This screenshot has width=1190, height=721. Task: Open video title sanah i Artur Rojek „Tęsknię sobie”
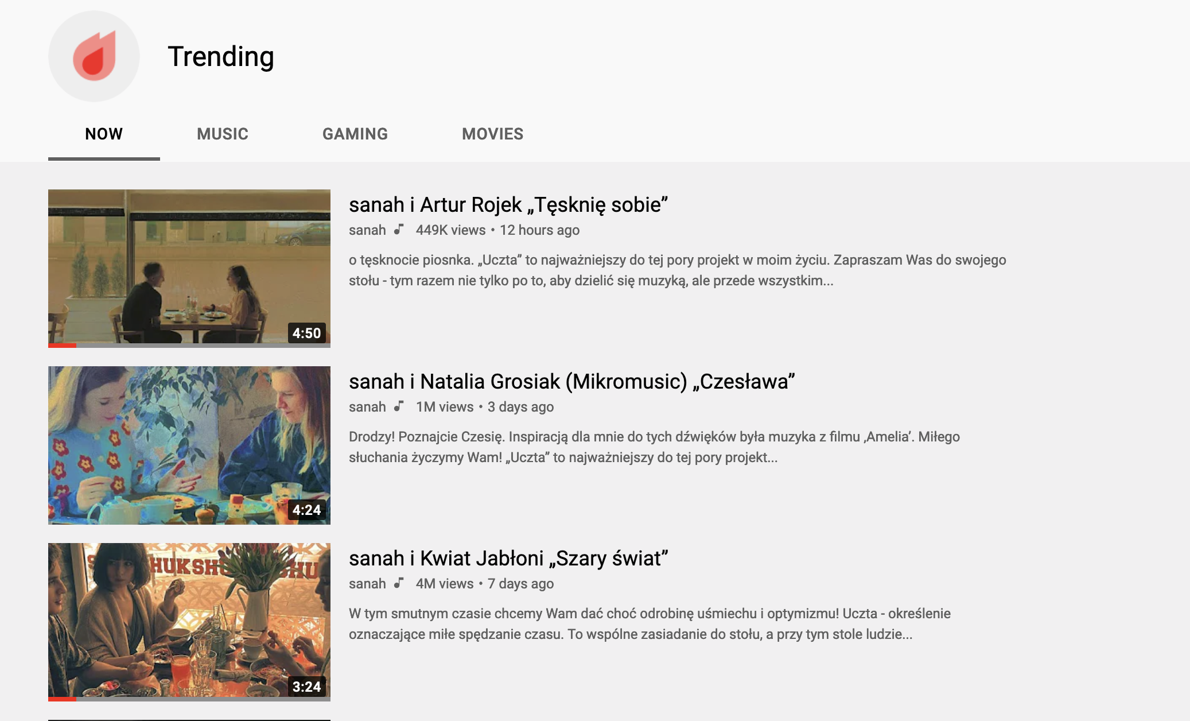508,204
